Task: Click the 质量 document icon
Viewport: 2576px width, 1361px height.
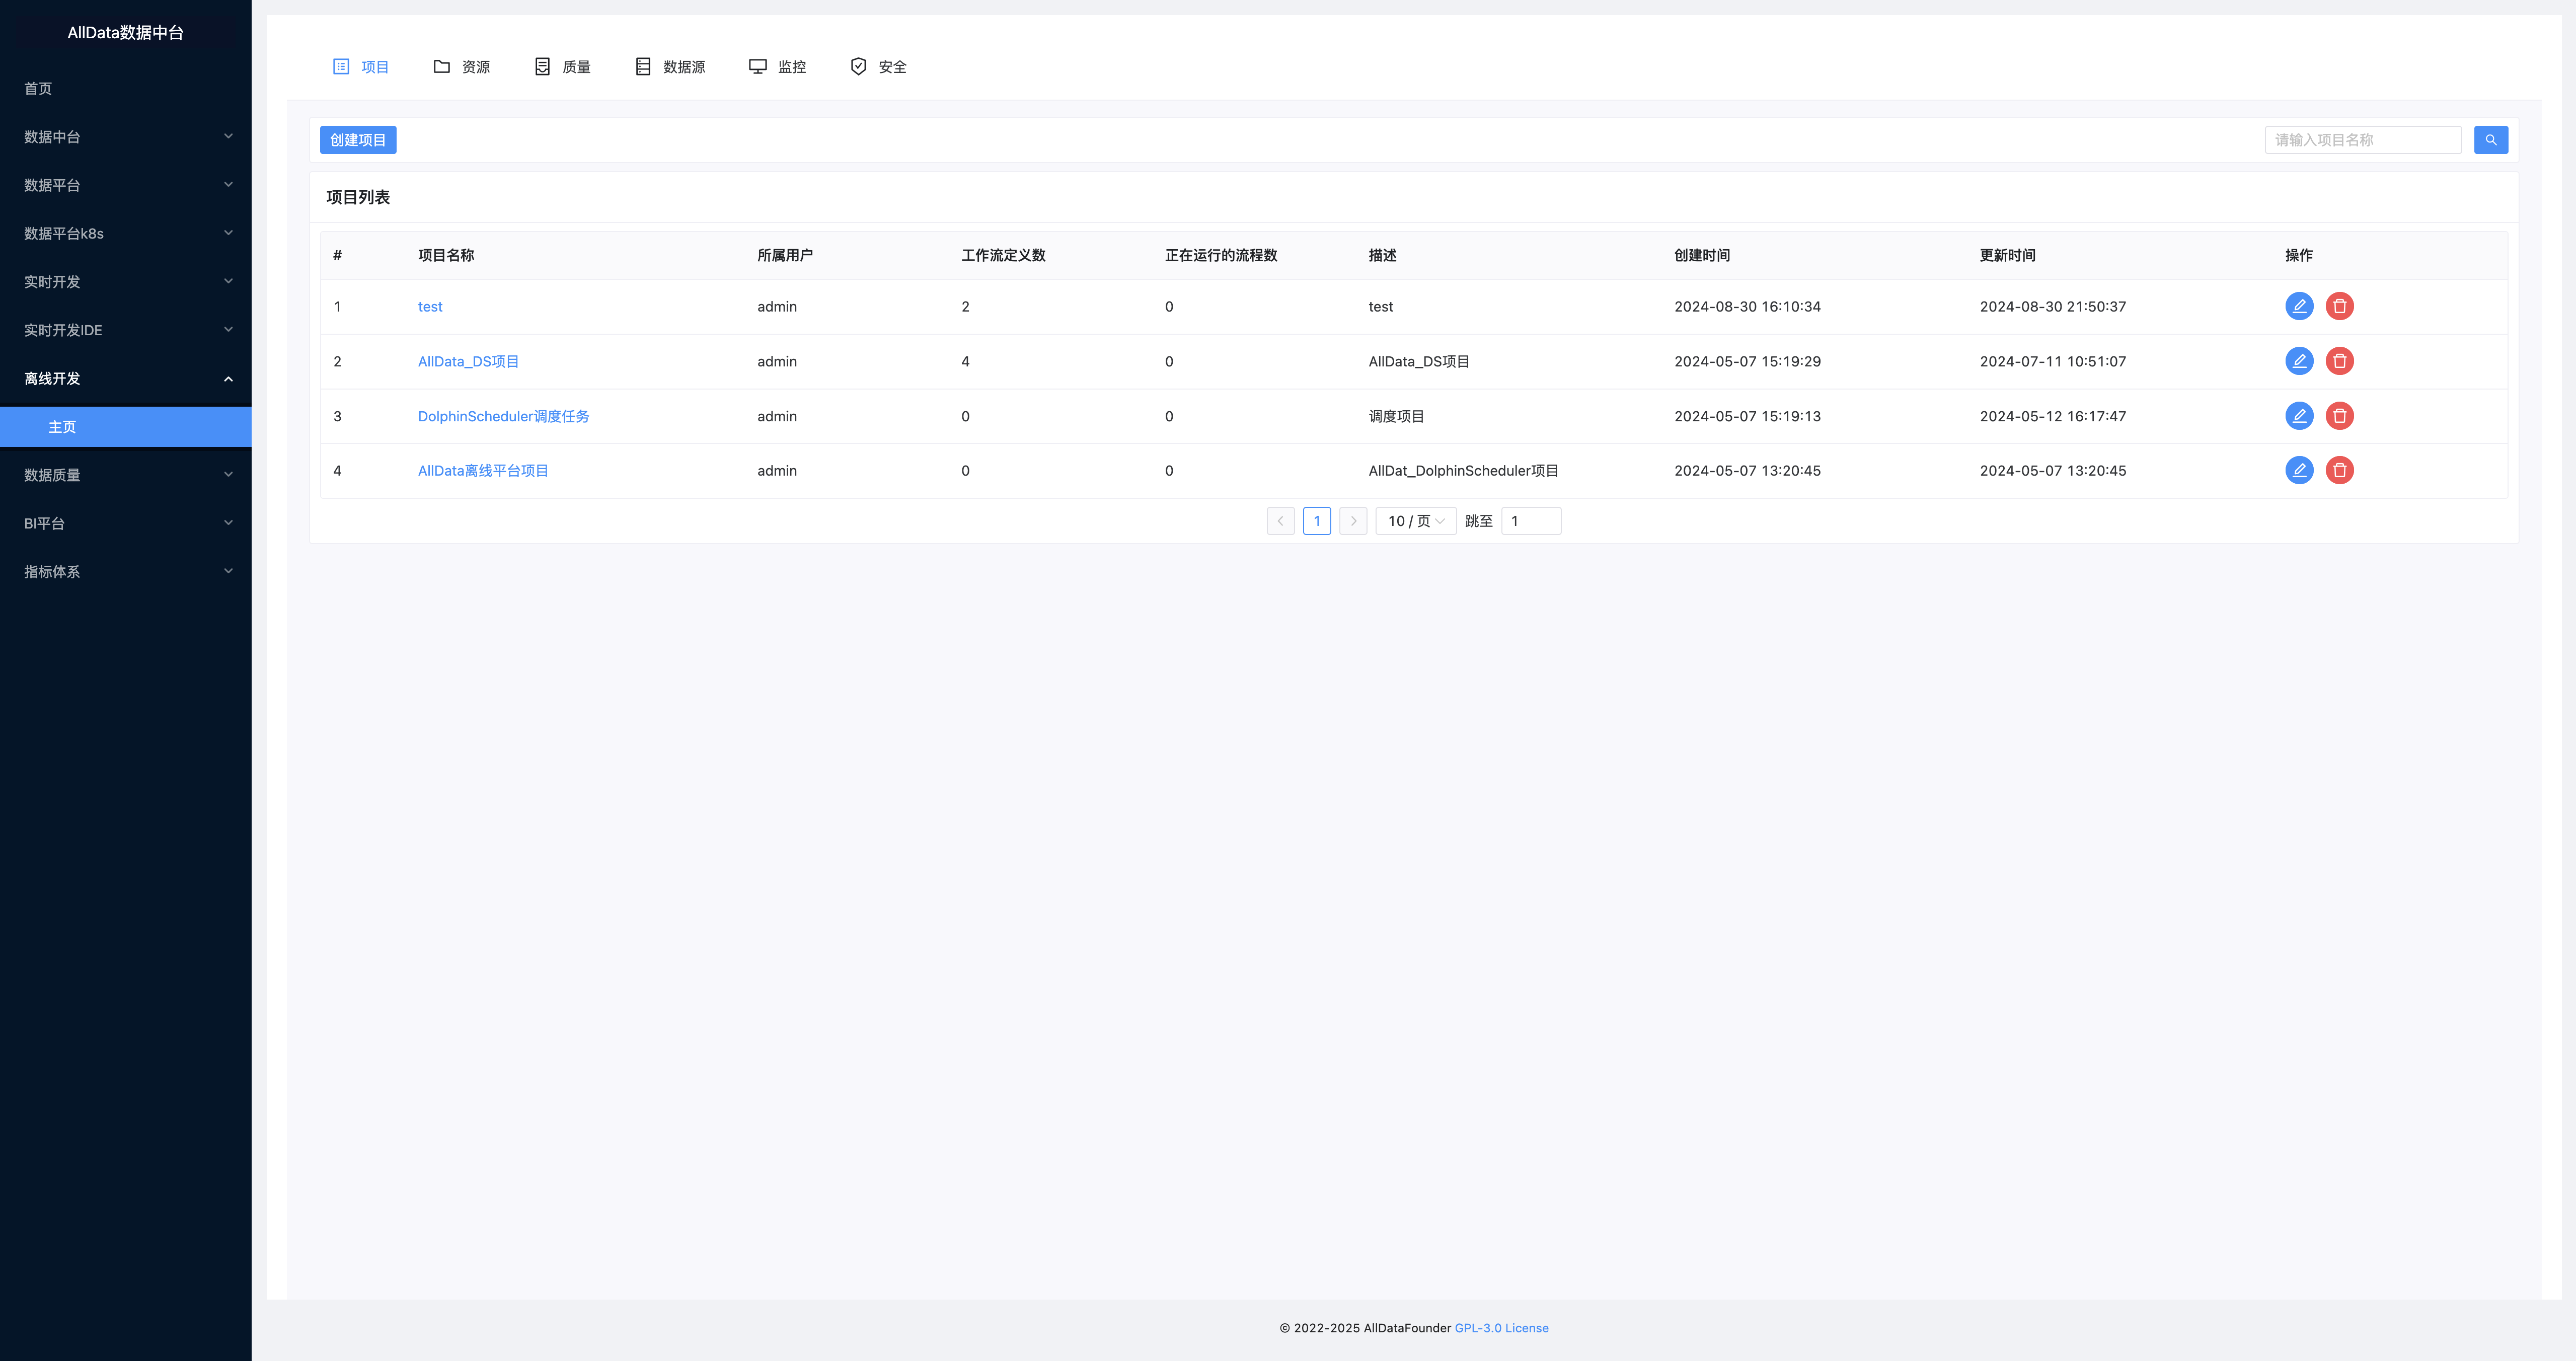Action: [542, 67]
